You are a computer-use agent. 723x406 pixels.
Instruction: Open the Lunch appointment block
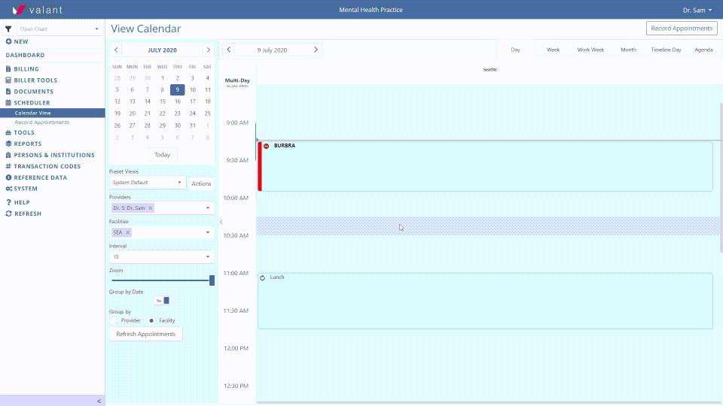(485, 301)
